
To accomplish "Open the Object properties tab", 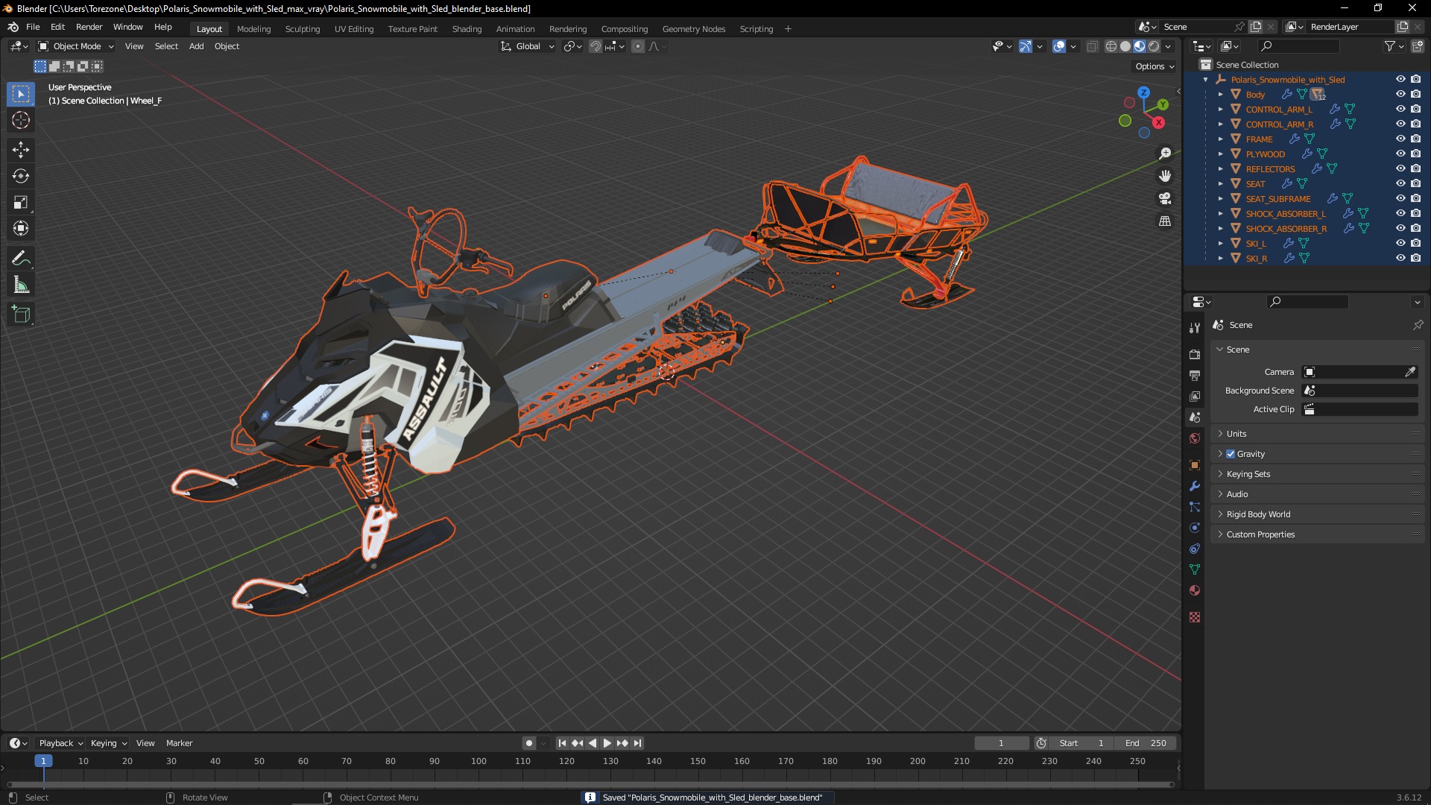I will (1195, 465).
